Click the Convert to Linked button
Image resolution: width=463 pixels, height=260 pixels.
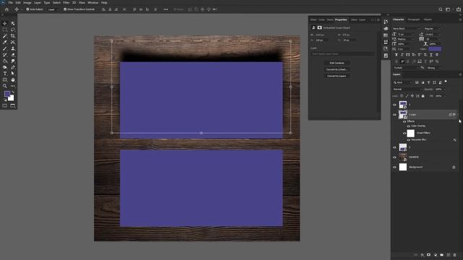tap(337, 69)
